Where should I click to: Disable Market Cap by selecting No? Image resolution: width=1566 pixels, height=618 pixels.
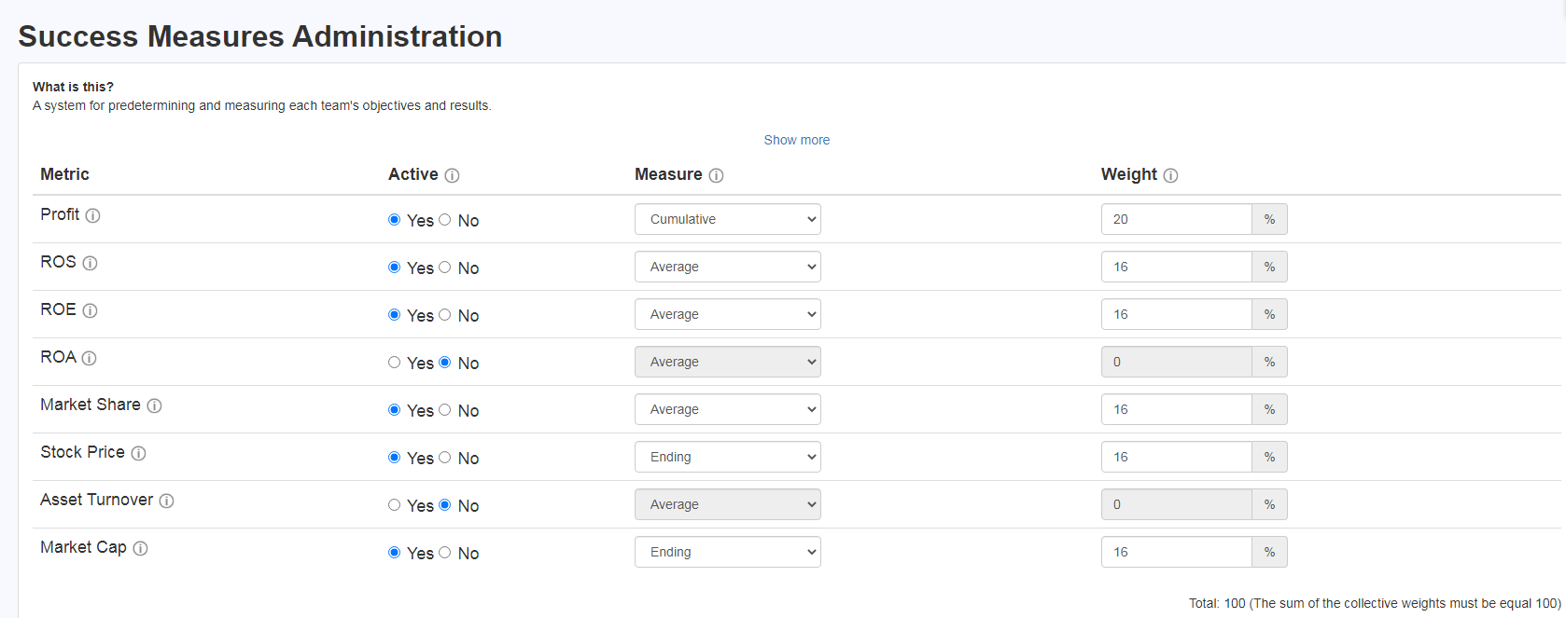click(445, 553)
